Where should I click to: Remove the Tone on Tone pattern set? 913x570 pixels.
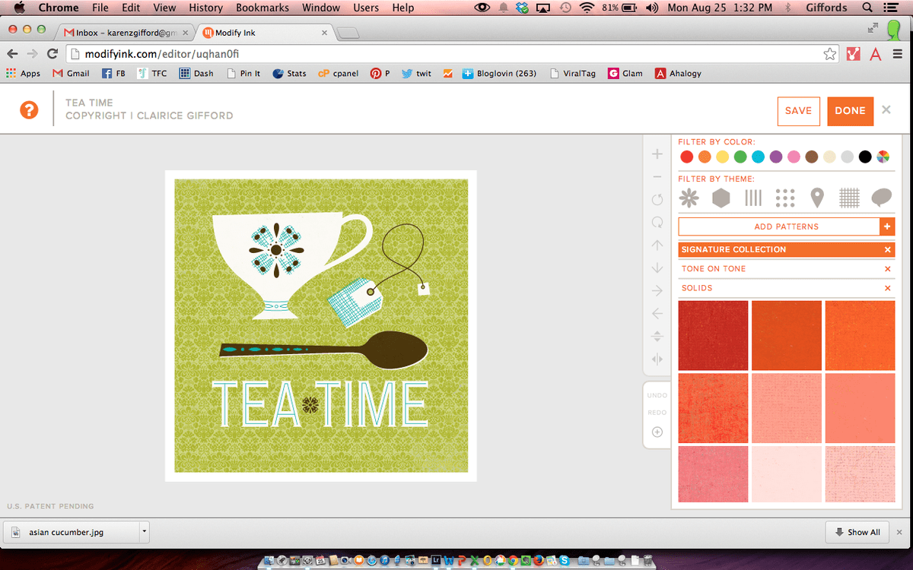click(x=887, y=269)
